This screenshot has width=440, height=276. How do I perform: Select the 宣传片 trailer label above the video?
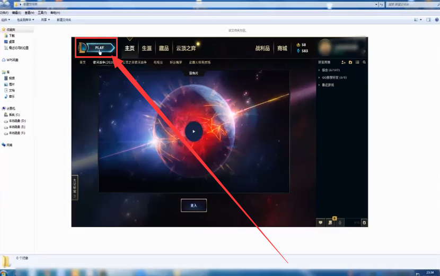(193, 73)
